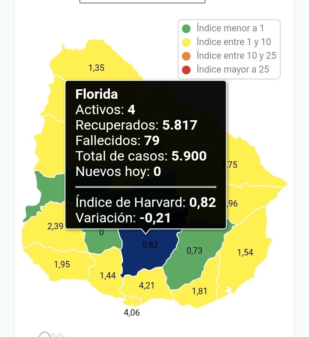Click the 4,06 label at the map's southern tip
The image size is (309, 337).
[x=132, y=313]
